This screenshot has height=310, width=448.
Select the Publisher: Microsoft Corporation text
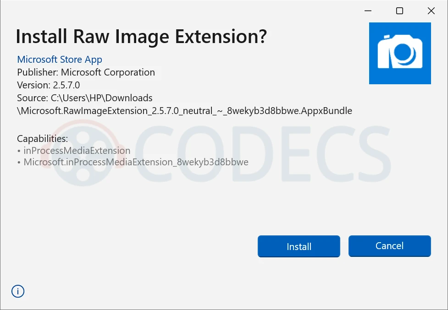click(86, 72)
